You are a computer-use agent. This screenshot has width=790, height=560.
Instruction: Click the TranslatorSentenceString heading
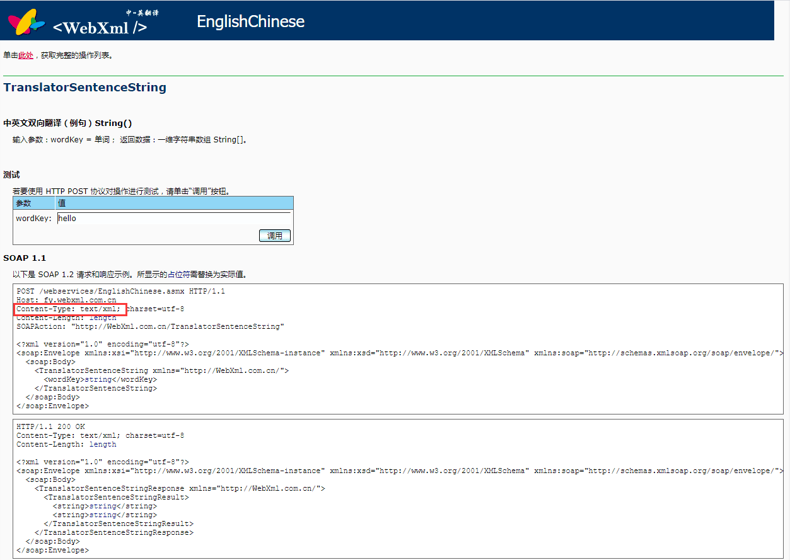pyautogui.click(x=85, y=88)
